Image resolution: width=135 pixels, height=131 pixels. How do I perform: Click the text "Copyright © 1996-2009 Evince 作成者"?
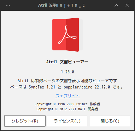point(67,104)
